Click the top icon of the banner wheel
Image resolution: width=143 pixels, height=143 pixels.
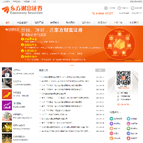(120, 34)
